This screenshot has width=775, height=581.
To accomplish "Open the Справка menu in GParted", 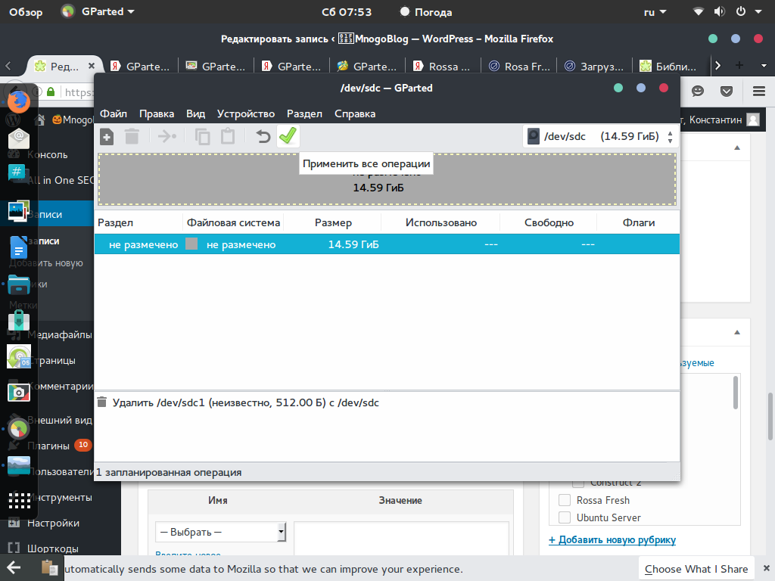I will [x=355, y=113].
